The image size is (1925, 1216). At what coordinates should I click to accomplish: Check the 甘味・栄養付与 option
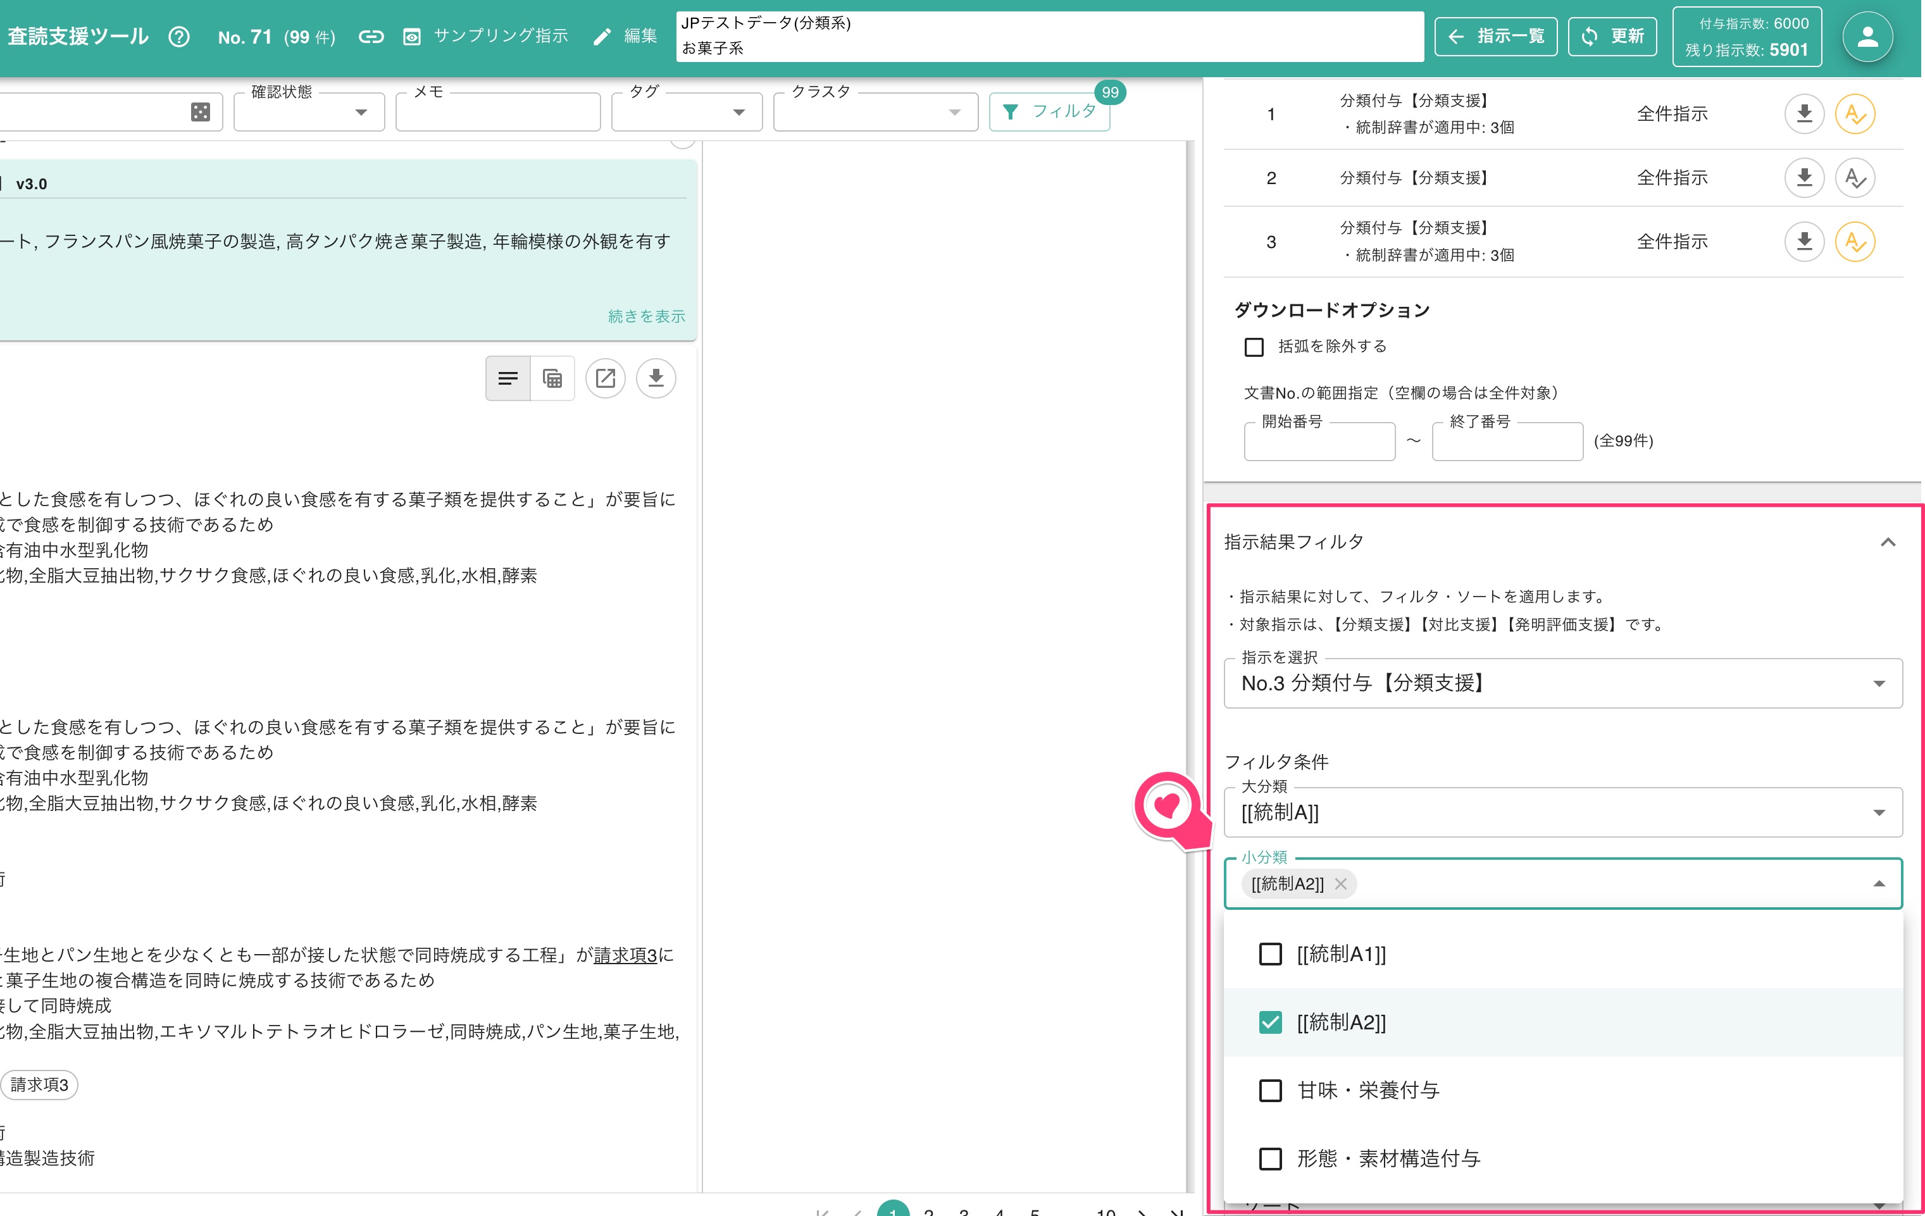[x=1269, y=1091]
